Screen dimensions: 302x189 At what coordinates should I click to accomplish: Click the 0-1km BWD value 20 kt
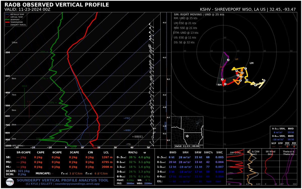click(x=173, y=162)
